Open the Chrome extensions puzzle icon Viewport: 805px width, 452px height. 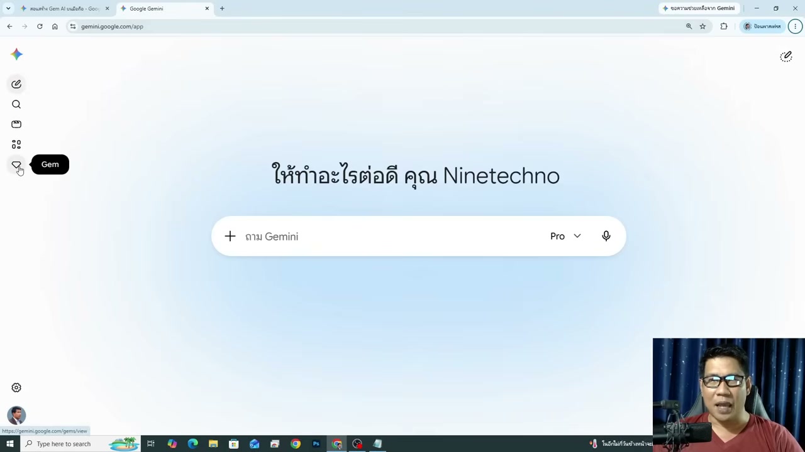click(x=724, y=26)
